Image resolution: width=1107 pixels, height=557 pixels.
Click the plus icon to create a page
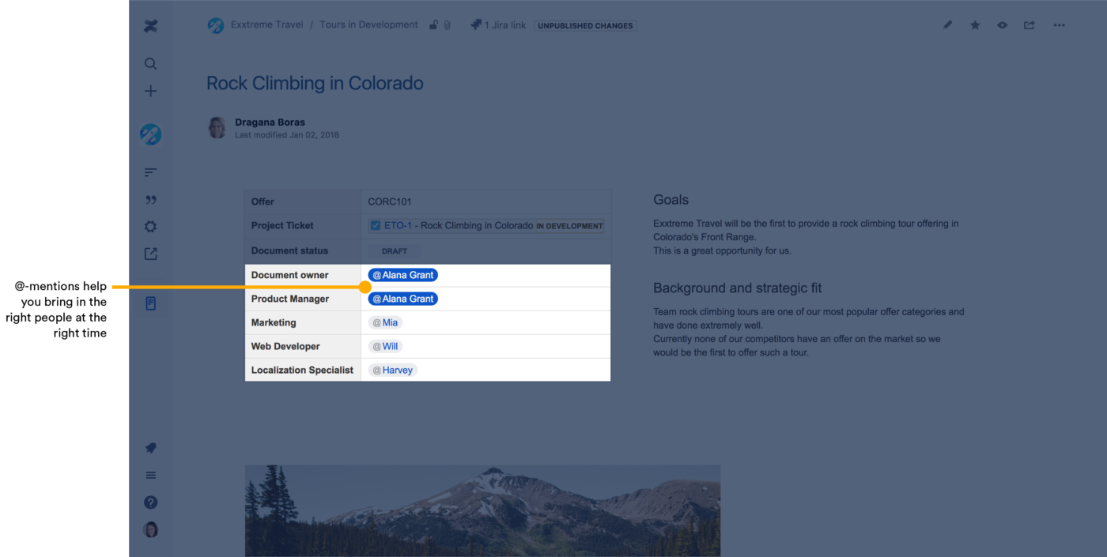(150, 92)
